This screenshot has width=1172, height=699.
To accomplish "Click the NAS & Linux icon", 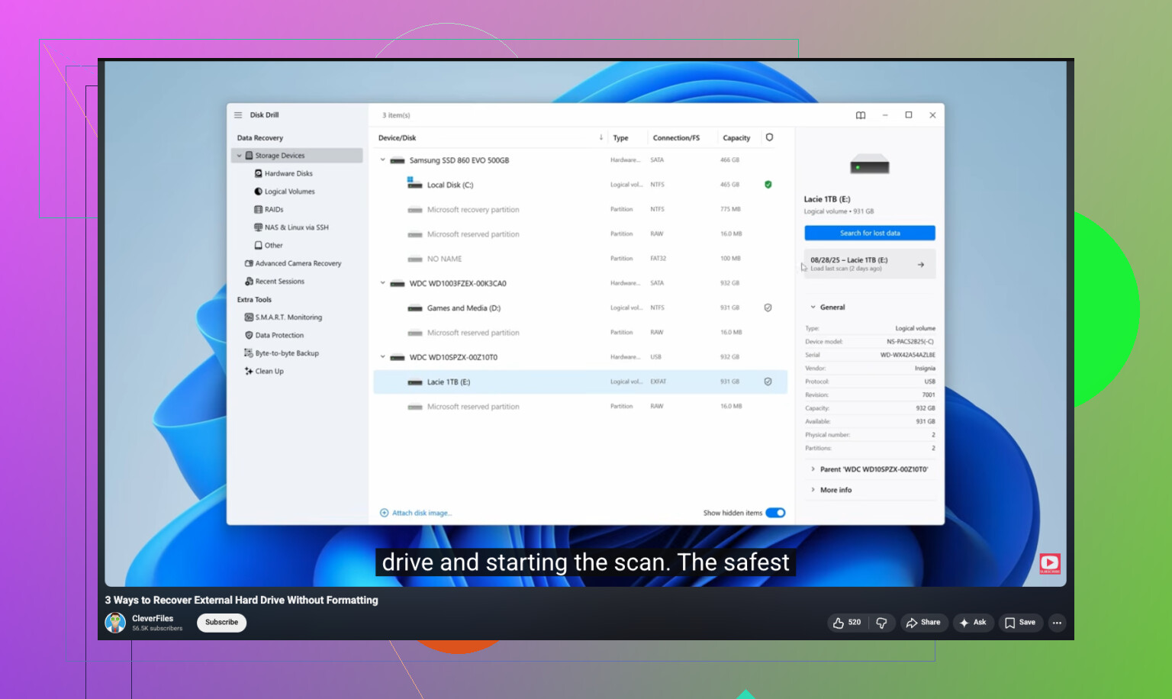I will pos(258,227).
